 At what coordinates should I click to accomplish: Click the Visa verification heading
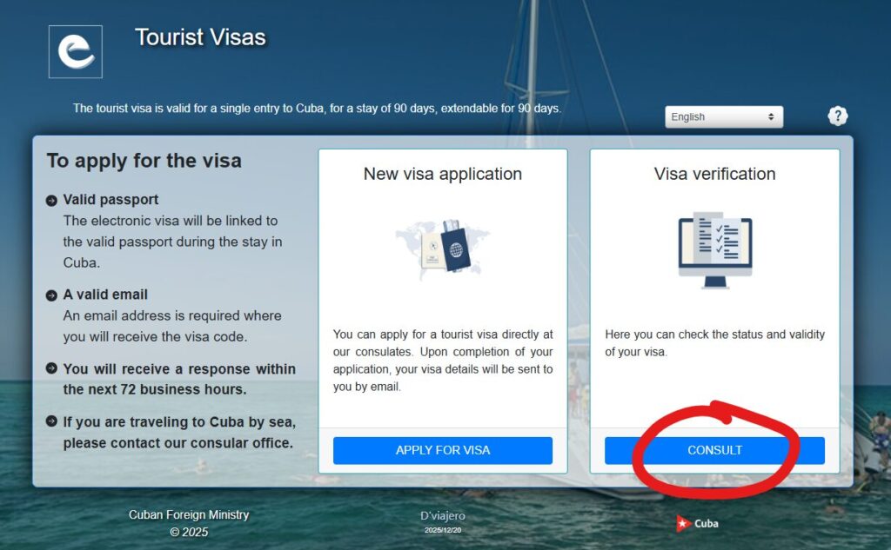tap(714, 174)
